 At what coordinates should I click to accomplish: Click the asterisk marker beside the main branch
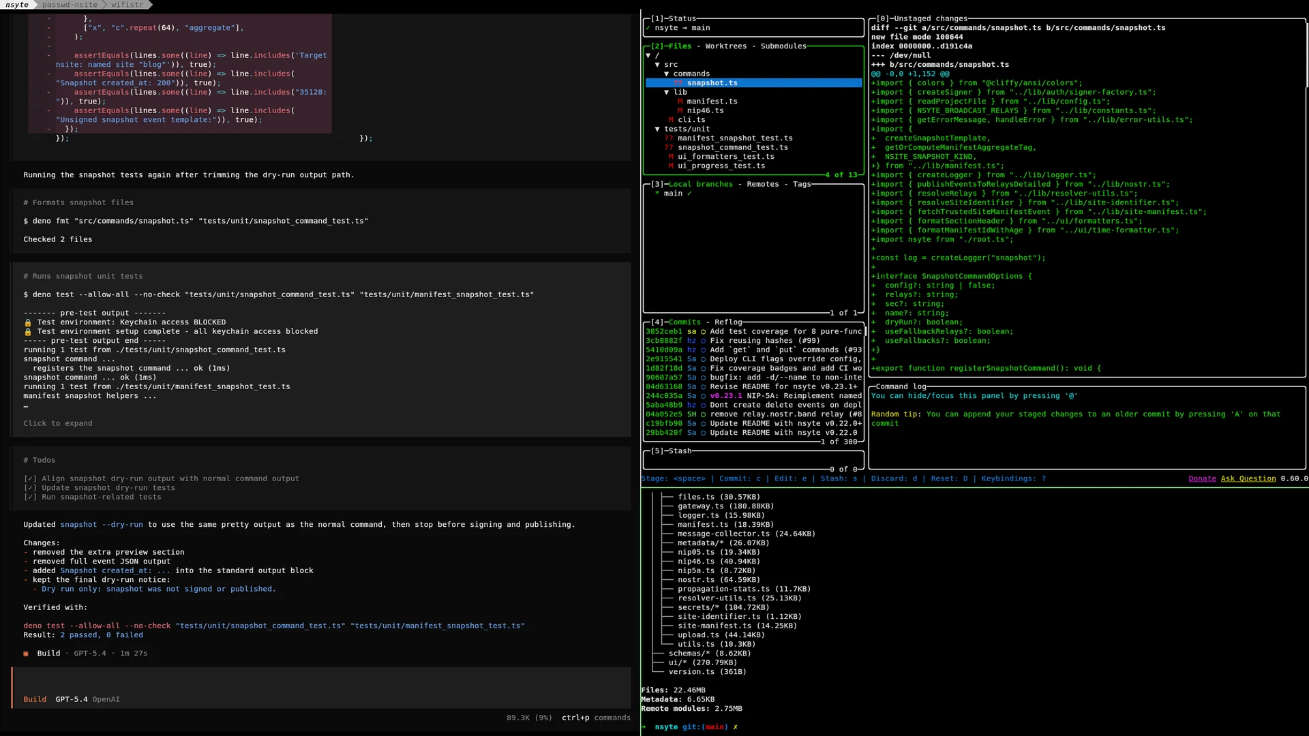point(657,194)
